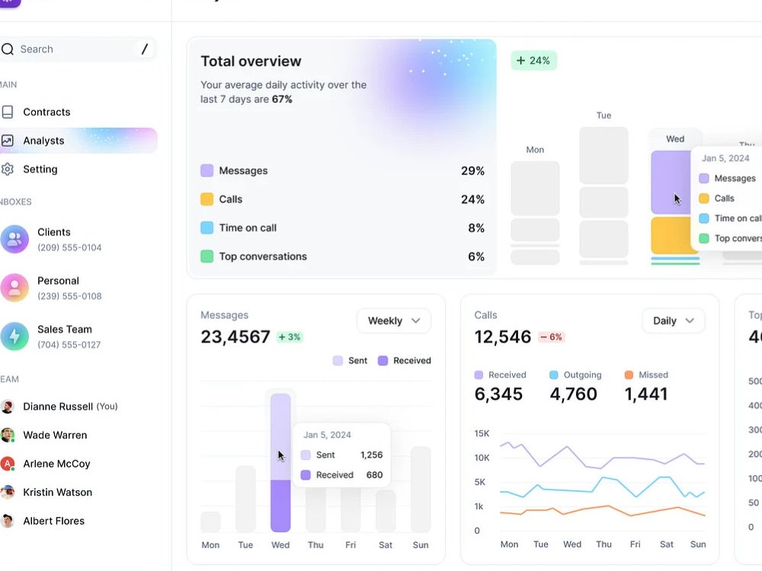
Task: Click Albert Flores's avatar
Action: (x=8, y=521)
